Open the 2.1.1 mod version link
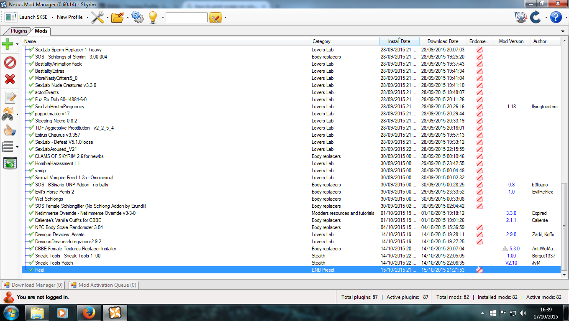Screen dimensions: 569x321 pos(511,220)
